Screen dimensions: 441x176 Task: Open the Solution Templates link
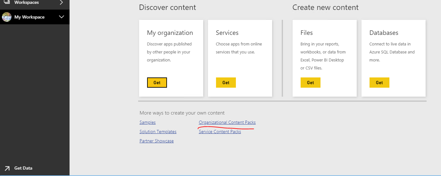coord(158,132)
